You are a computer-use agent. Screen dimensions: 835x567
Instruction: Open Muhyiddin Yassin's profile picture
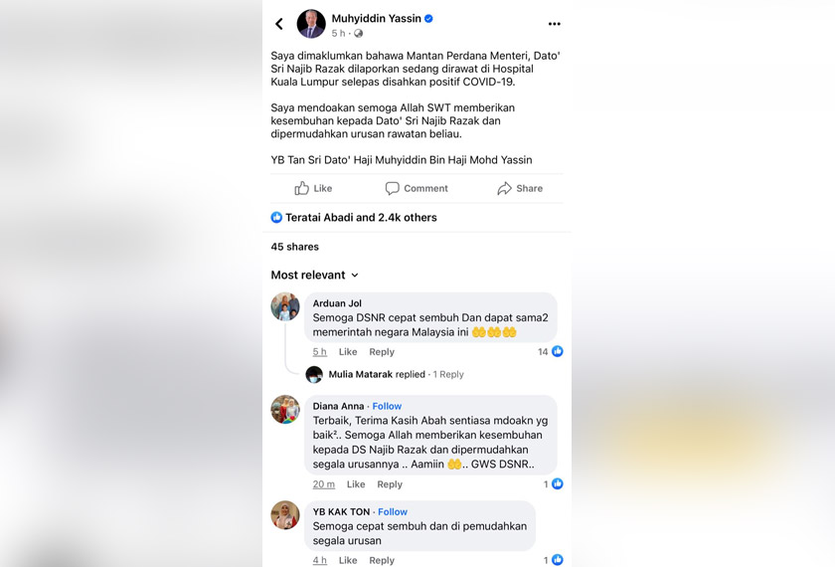tap(311, 24)
